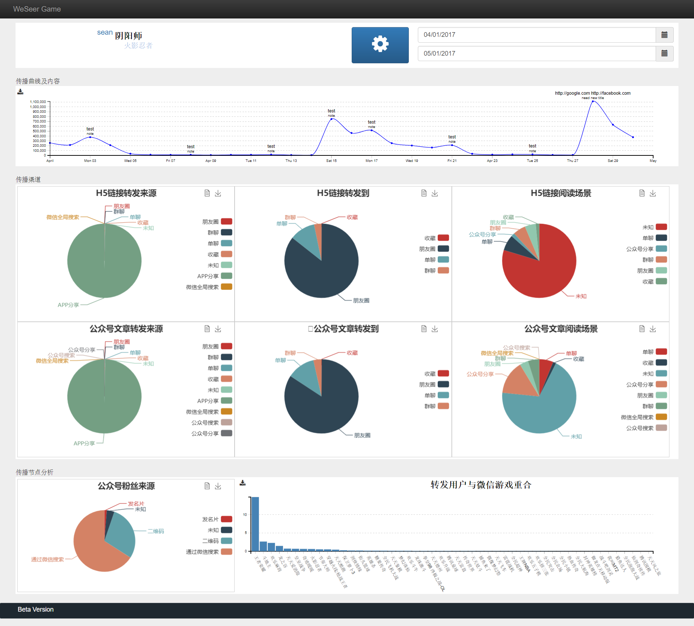Viewport: 694px width, 626px height.
Task: Save H5链接转发到 chart as image
Action: tap(435, 193)
